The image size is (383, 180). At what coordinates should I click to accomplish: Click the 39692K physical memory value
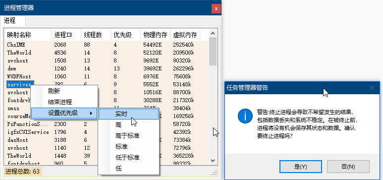(153, 68)
